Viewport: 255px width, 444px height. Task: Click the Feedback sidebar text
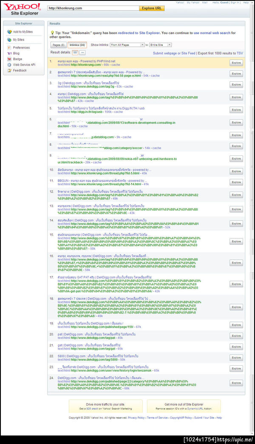[20, 70]
